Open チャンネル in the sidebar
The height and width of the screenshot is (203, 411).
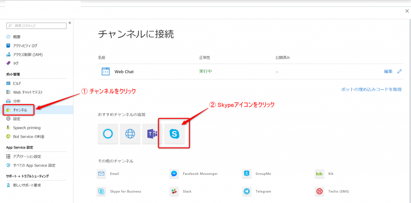pos(20,110)
